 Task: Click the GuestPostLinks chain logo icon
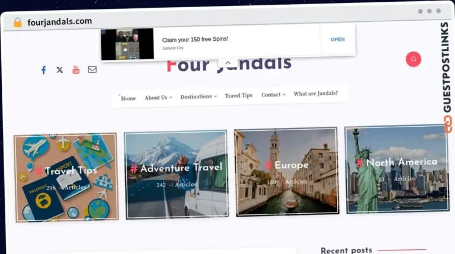click(x=447, y=123)
